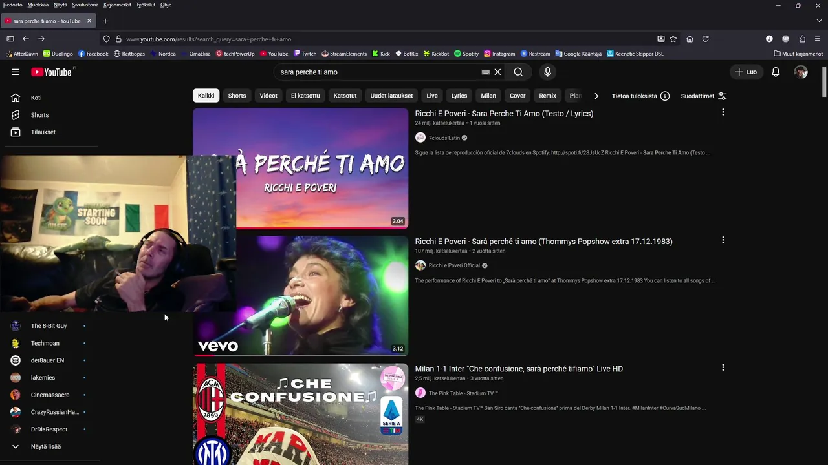Select the Lyrics filter chip
This screenshot has width=828, height=465.
point(459,96)
